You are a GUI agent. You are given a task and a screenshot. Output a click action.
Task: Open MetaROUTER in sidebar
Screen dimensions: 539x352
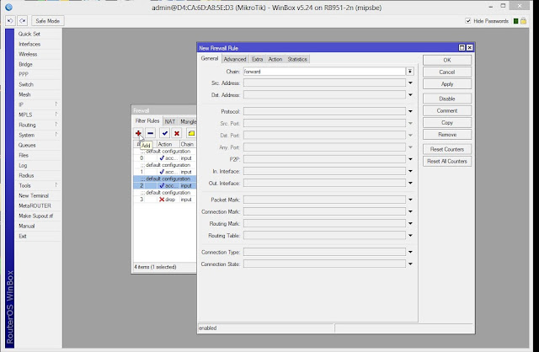click(35, 205)
